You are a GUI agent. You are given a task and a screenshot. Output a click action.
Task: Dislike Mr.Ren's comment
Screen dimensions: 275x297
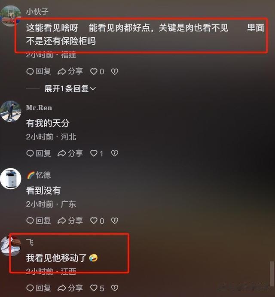pos(115,153)
